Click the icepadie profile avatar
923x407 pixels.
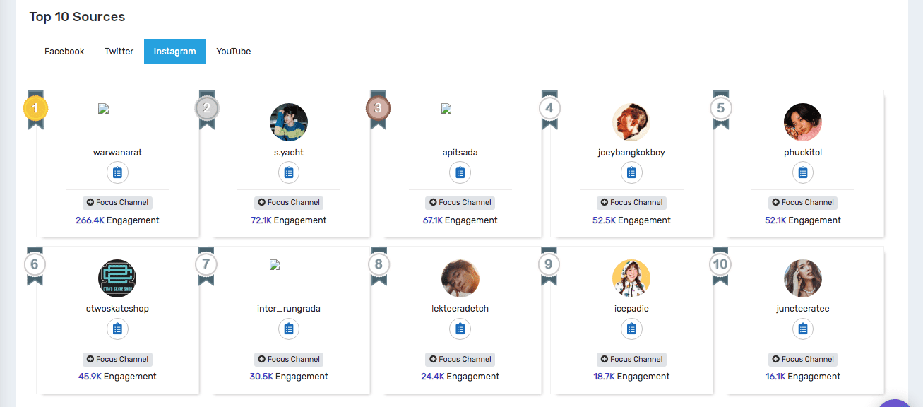click(631, 278)
